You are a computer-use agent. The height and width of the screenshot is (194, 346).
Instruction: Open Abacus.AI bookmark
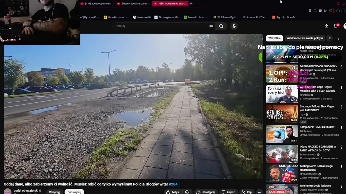(x=255, y=17)
